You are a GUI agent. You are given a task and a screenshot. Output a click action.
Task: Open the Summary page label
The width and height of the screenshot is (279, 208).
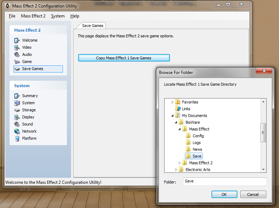point(30,96)
